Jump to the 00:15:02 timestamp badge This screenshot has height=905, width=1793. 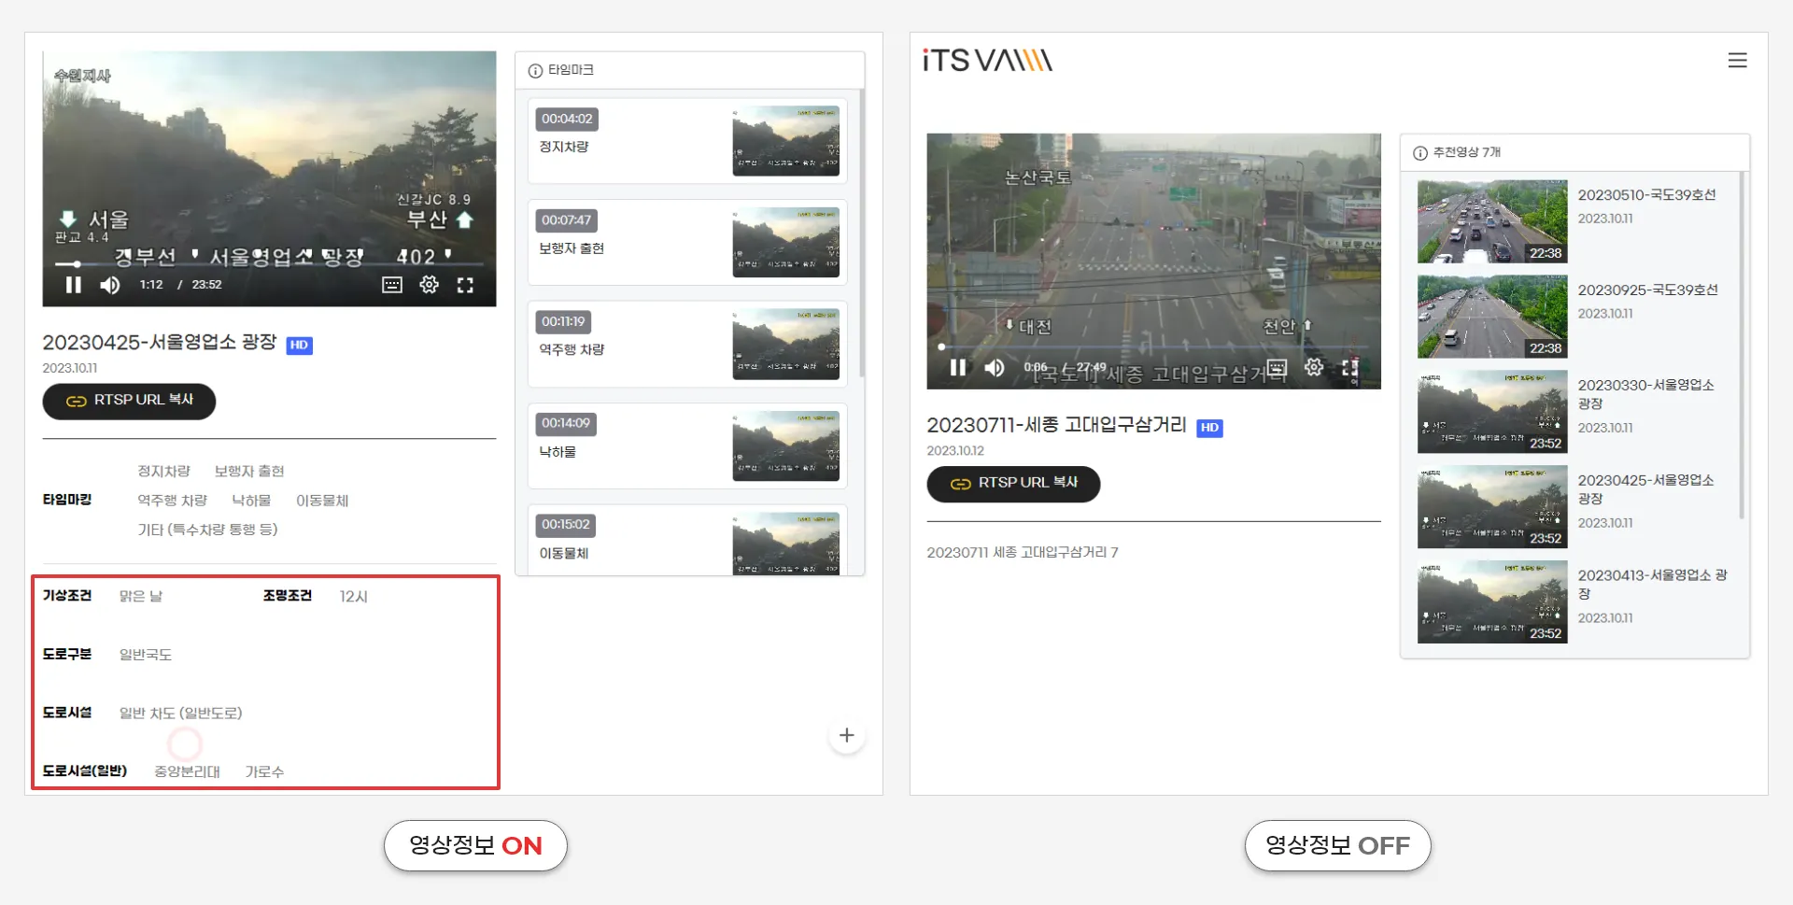pos(566,525)
